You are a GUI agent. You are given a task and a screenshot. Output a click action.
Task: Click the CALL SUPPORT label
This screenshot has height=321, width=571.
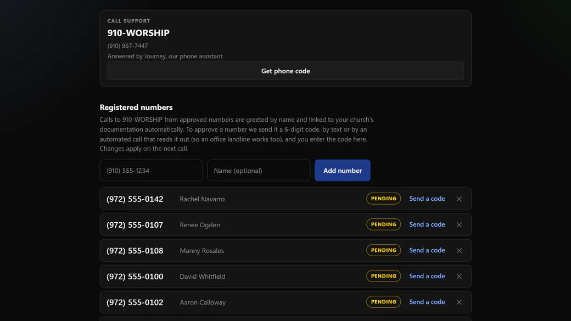point(128,21)
